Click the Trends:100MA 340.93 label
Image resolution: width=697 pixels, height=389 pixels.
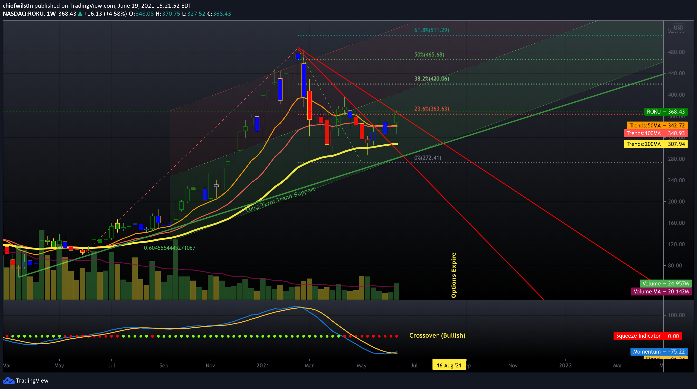[656, 133]
